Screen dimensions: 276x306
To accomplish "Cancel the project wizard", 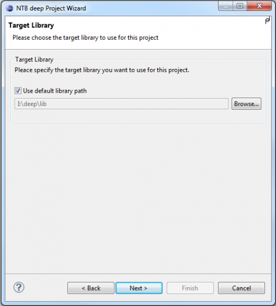I will pyautogui.click(x=241, y=288).
